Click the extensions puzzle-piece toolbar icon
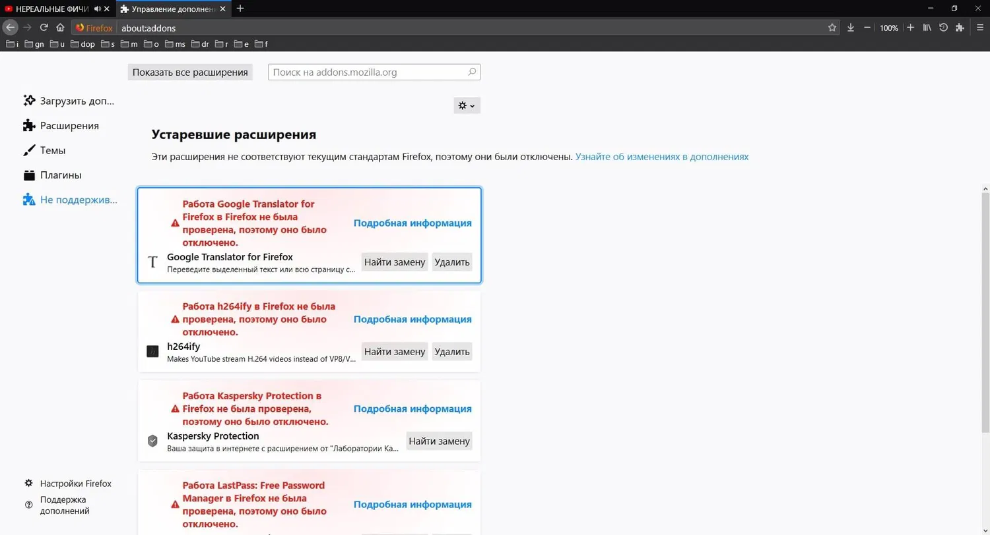Viewport: 990px width, 535px height. 960,28
